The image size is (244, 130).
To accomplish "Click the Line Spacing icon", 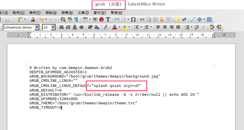I will pos(187,27).
